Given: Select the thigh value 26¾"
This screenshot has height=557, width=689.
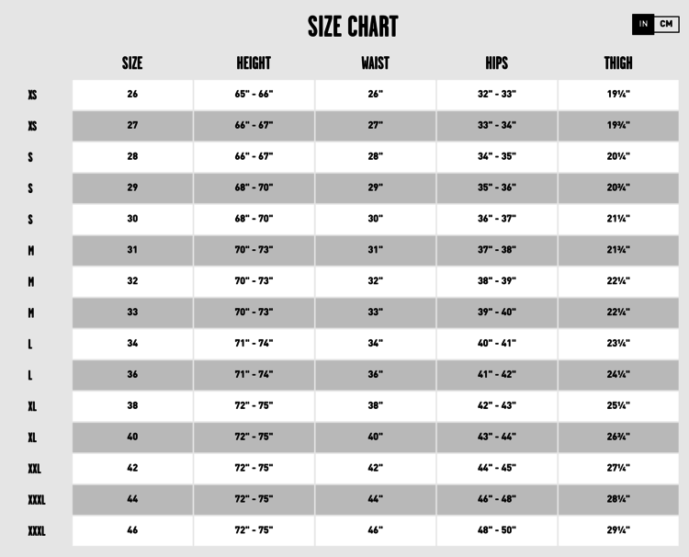Looking at the screenshot, I should click(x=618, y=437).
